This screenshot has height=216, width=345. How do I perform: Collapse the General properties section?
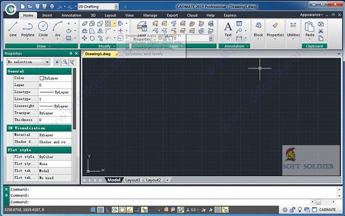point(68,71)
